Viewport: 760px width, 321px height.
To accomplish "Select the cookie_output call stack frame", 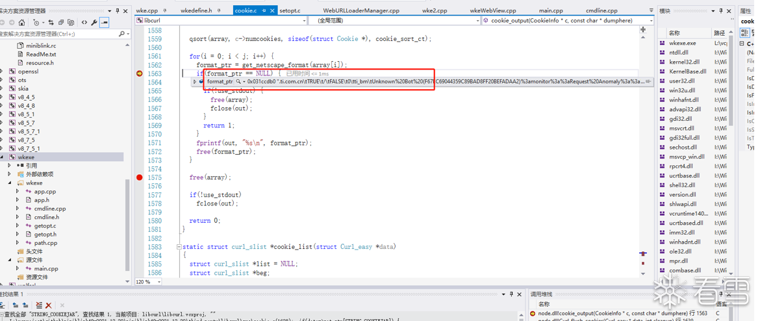I will coord(622,313).
